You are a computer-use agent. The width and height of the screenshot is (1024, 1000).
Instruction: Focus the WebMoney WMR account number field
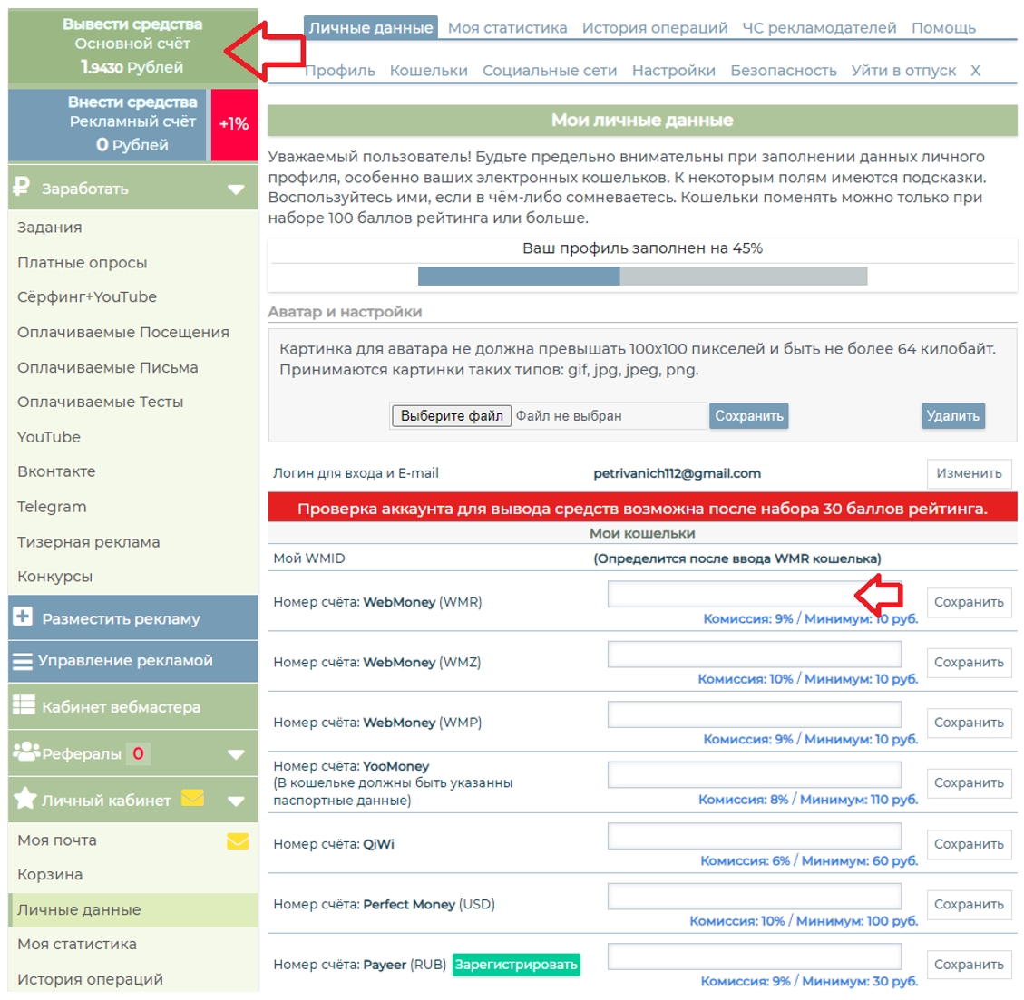coord(755,594)
